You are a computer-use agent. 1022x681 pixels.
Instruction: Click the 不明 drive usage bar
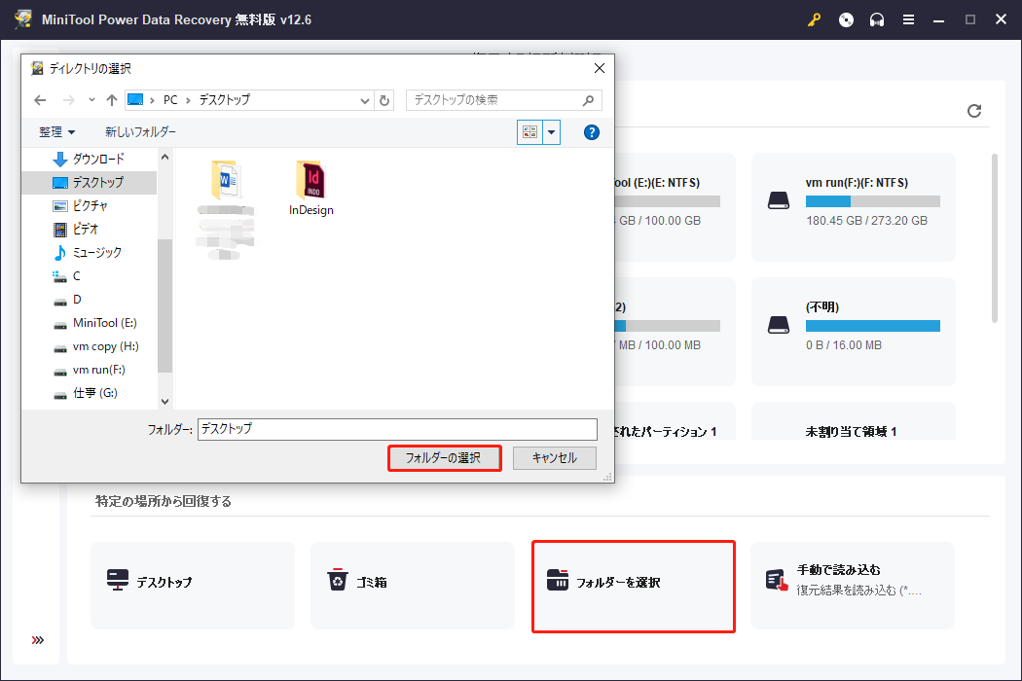(873, 326)
